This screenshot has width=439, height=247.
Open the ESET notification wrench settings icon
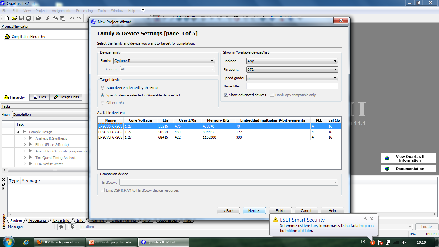(366, 219)
